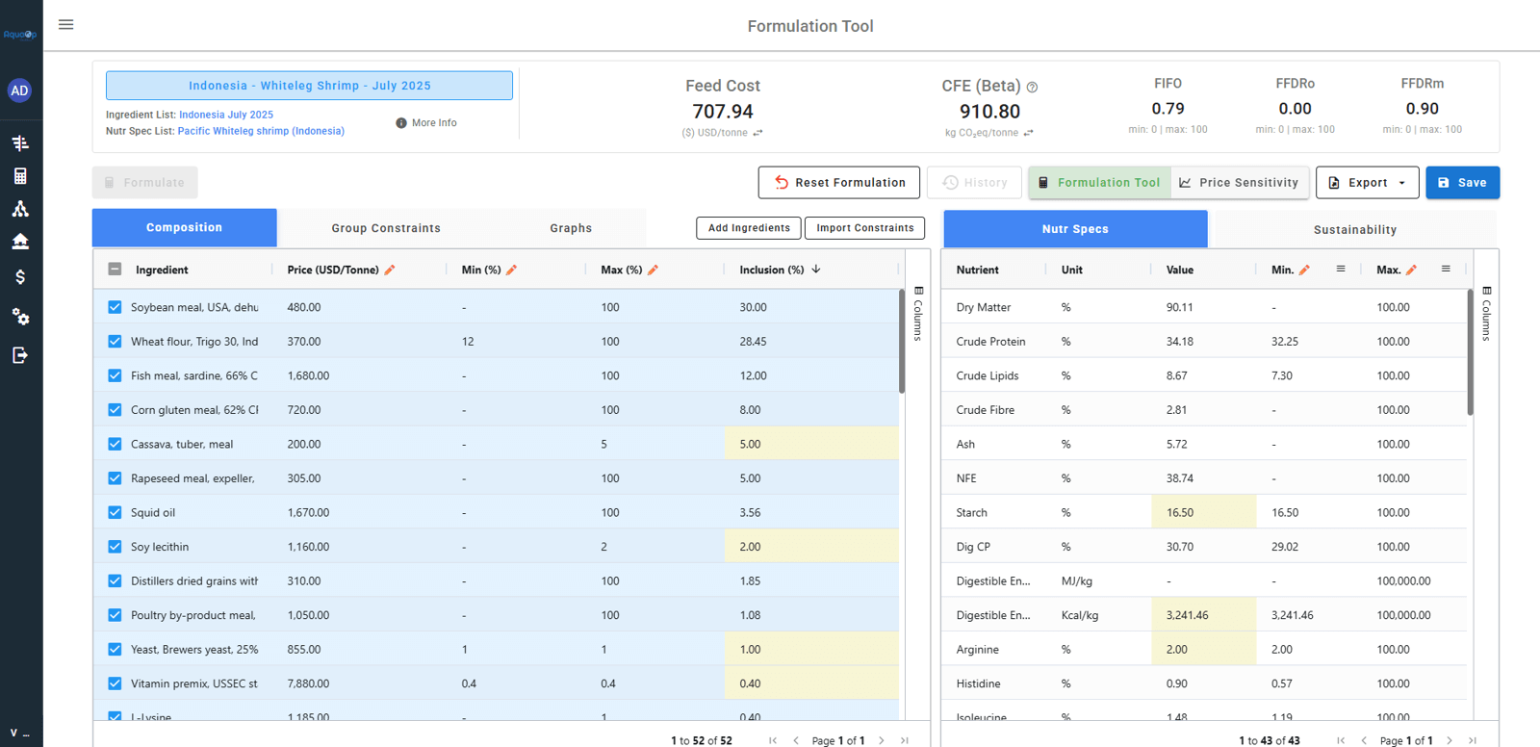Image resolution: width=1540 pixels, height=747 pixels.
Task: Switch to Graphs tab
Action: pyautogui.click(x=571, y=228)
